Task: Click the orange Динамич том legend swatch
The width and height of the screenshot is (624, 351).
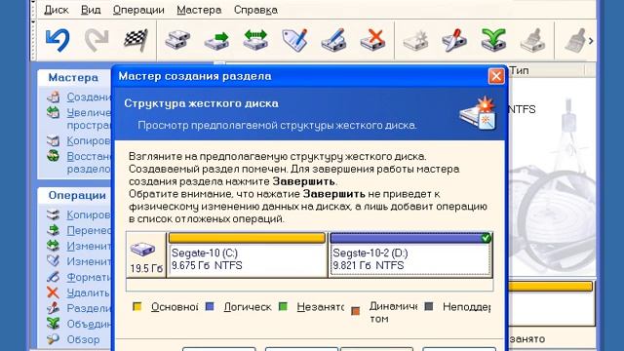Action: (355, 310)
